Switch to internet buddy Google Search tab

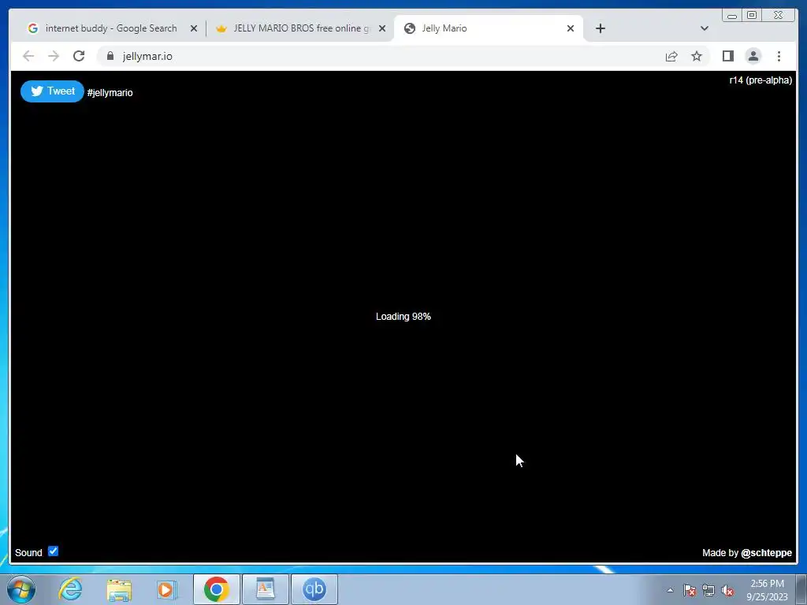pos(110,28)
